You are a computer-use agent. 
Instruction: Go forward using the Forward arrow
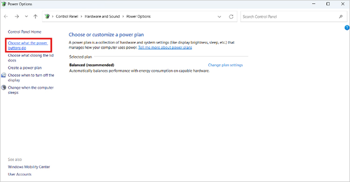[x=17, y=16]
